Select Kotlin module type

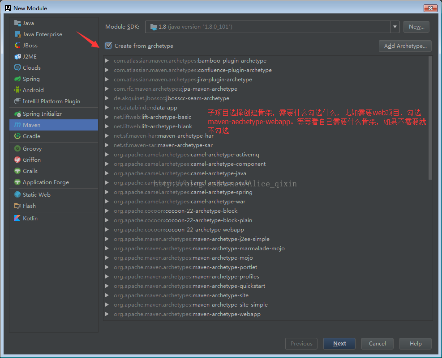tap(54, 218)
